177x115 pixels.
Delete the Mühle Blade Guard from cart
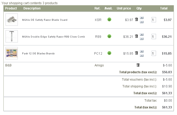tap(136, 19)
